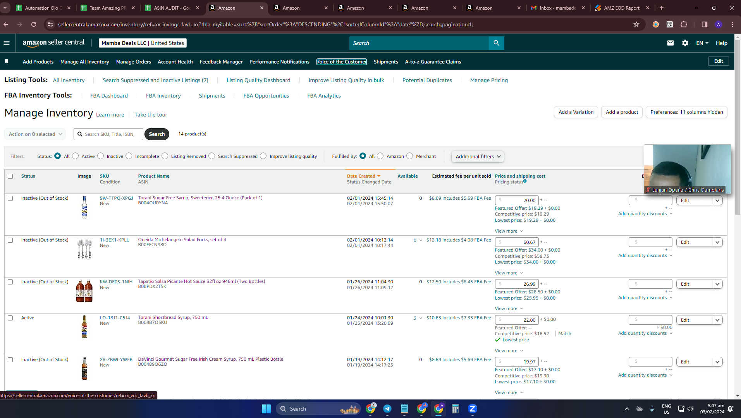Reload the page using the refresh icon
Viewport: 741px width, 418px height.
34,24
